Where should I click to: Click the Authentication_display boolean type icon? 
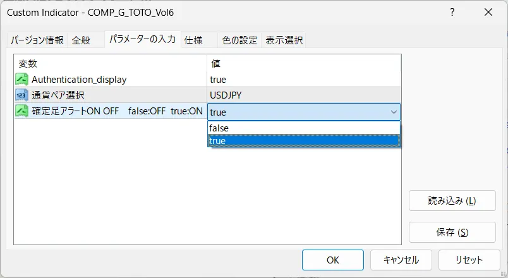click(x=21, y=80)
